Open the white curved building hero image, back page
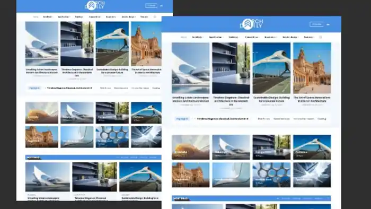This screenshot has height=209, width=371. pyautogui.click(x=42, y=44)
